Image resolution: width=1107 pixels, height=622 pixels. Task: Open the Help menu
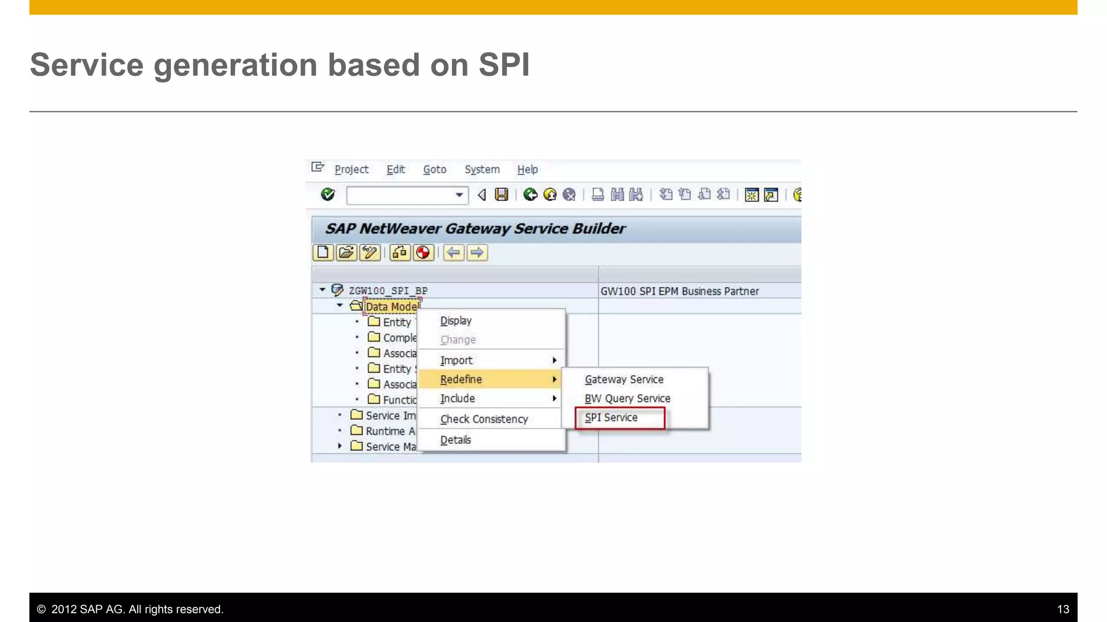(528, 170)
